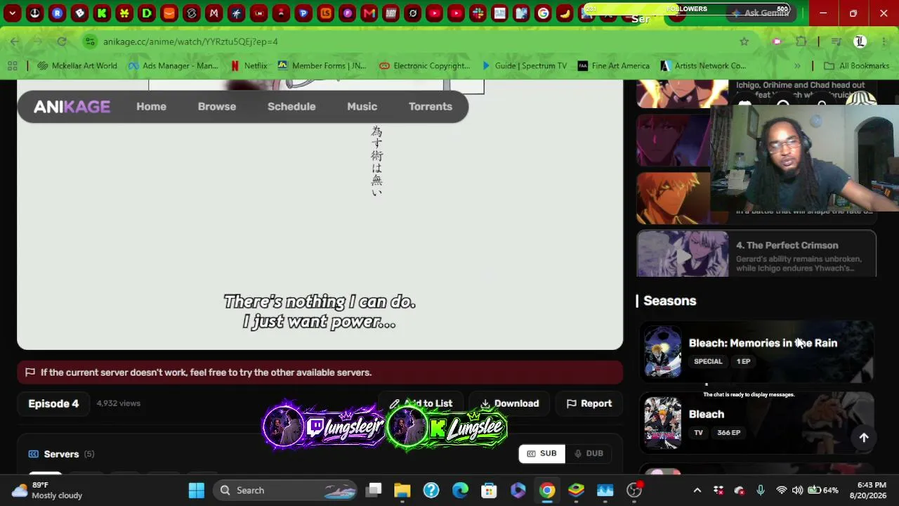Click the Bleach TV season poster thumbnail
This screenshot has height=506, width=899.
tap(662, 422)
